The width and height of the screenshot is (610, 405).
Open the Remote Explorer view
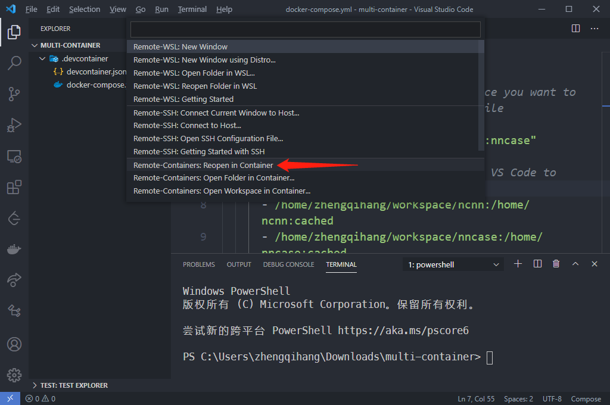[14, 157]
